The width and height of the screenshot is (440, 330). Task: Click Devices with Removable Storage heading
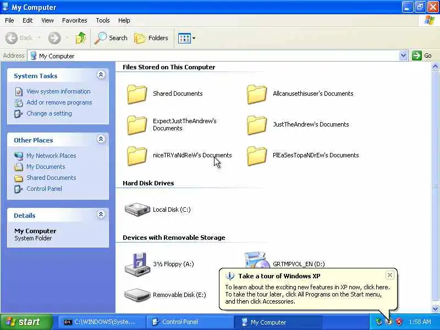coord(174,238)
